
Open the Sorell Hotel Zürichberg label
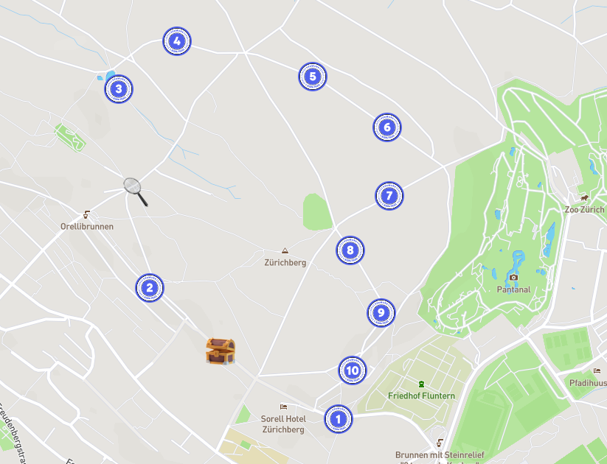click(x=283, y=424)
